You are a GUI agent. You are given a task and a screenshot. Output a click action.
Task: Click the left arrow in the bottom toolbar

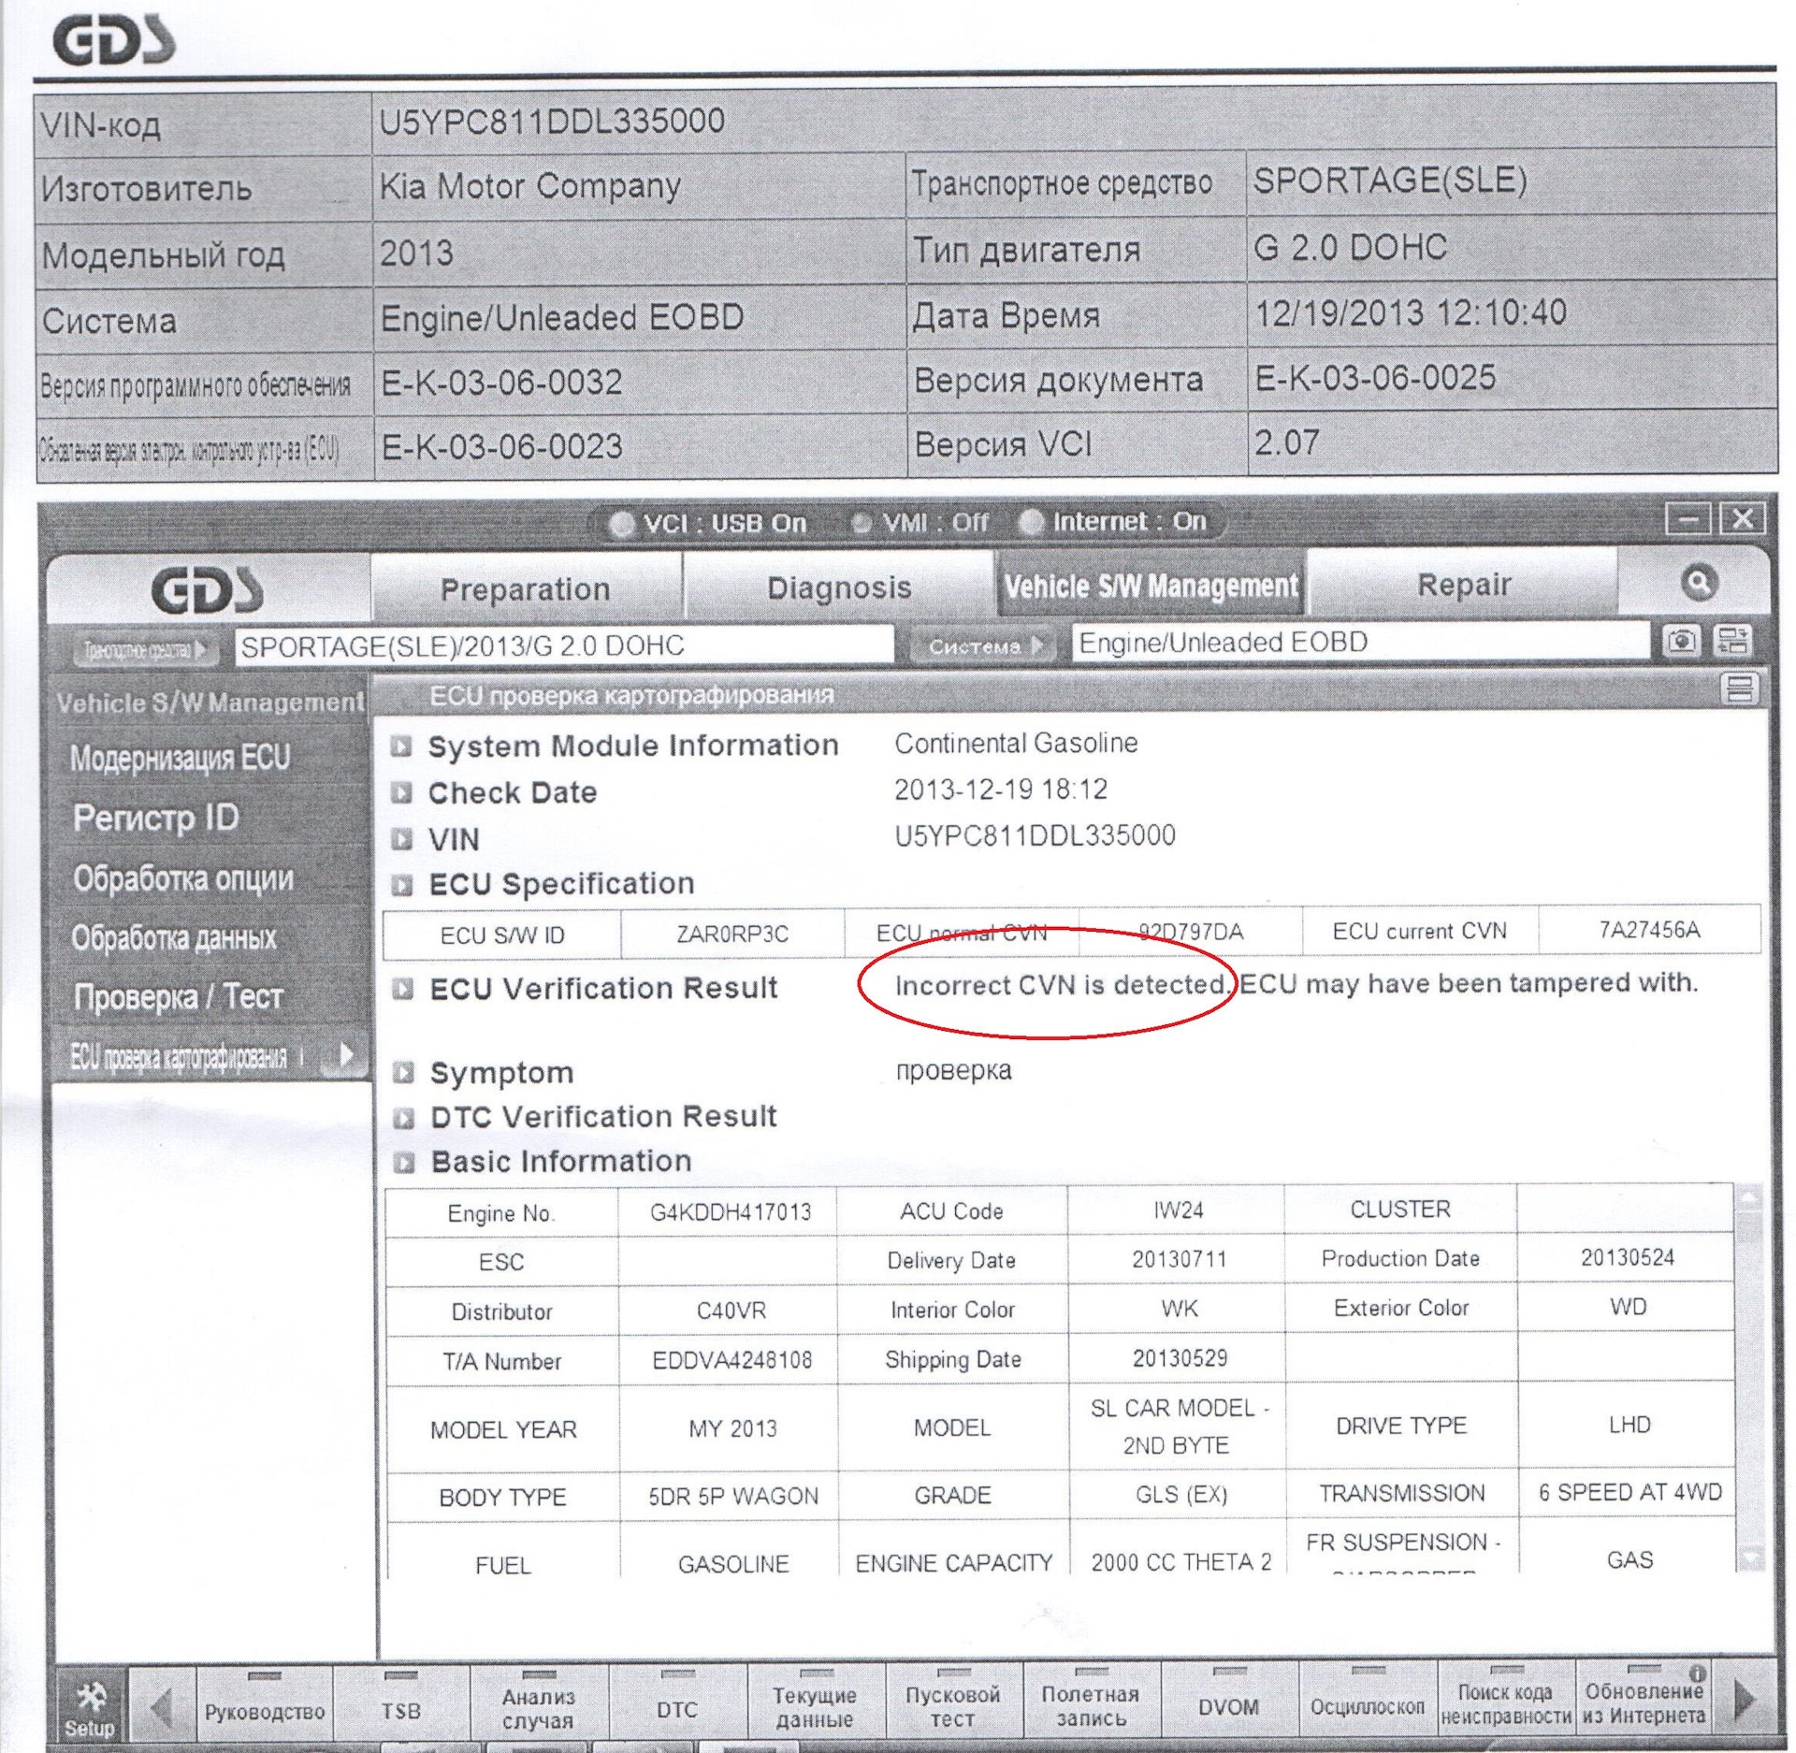coord(161,1708)
